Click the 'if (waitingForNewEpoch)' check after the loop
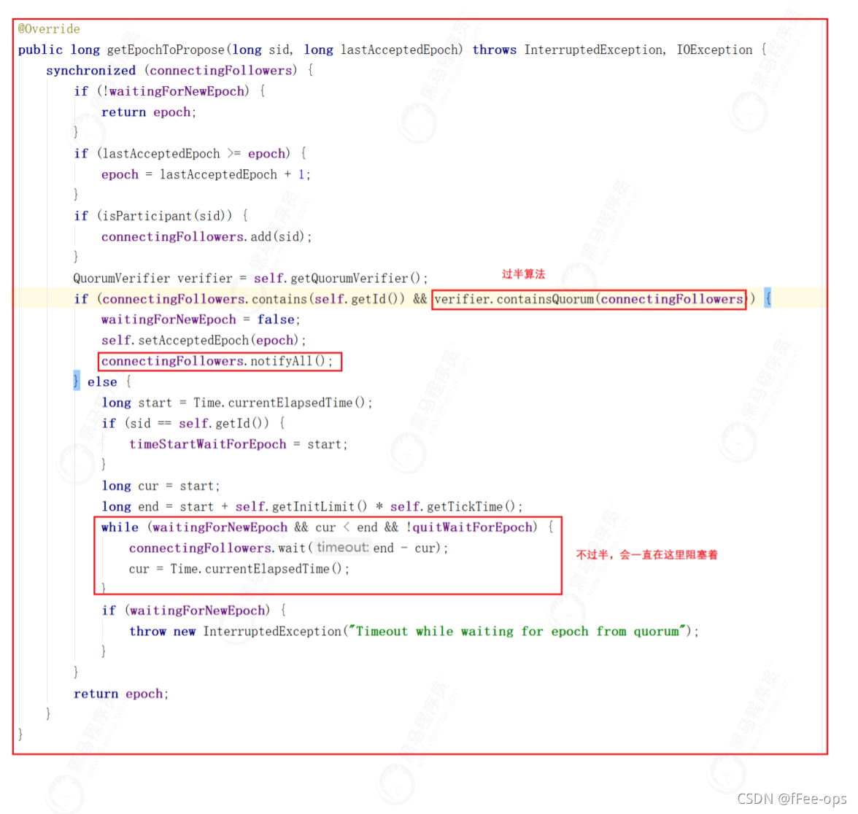 click(x=186, y=610)
